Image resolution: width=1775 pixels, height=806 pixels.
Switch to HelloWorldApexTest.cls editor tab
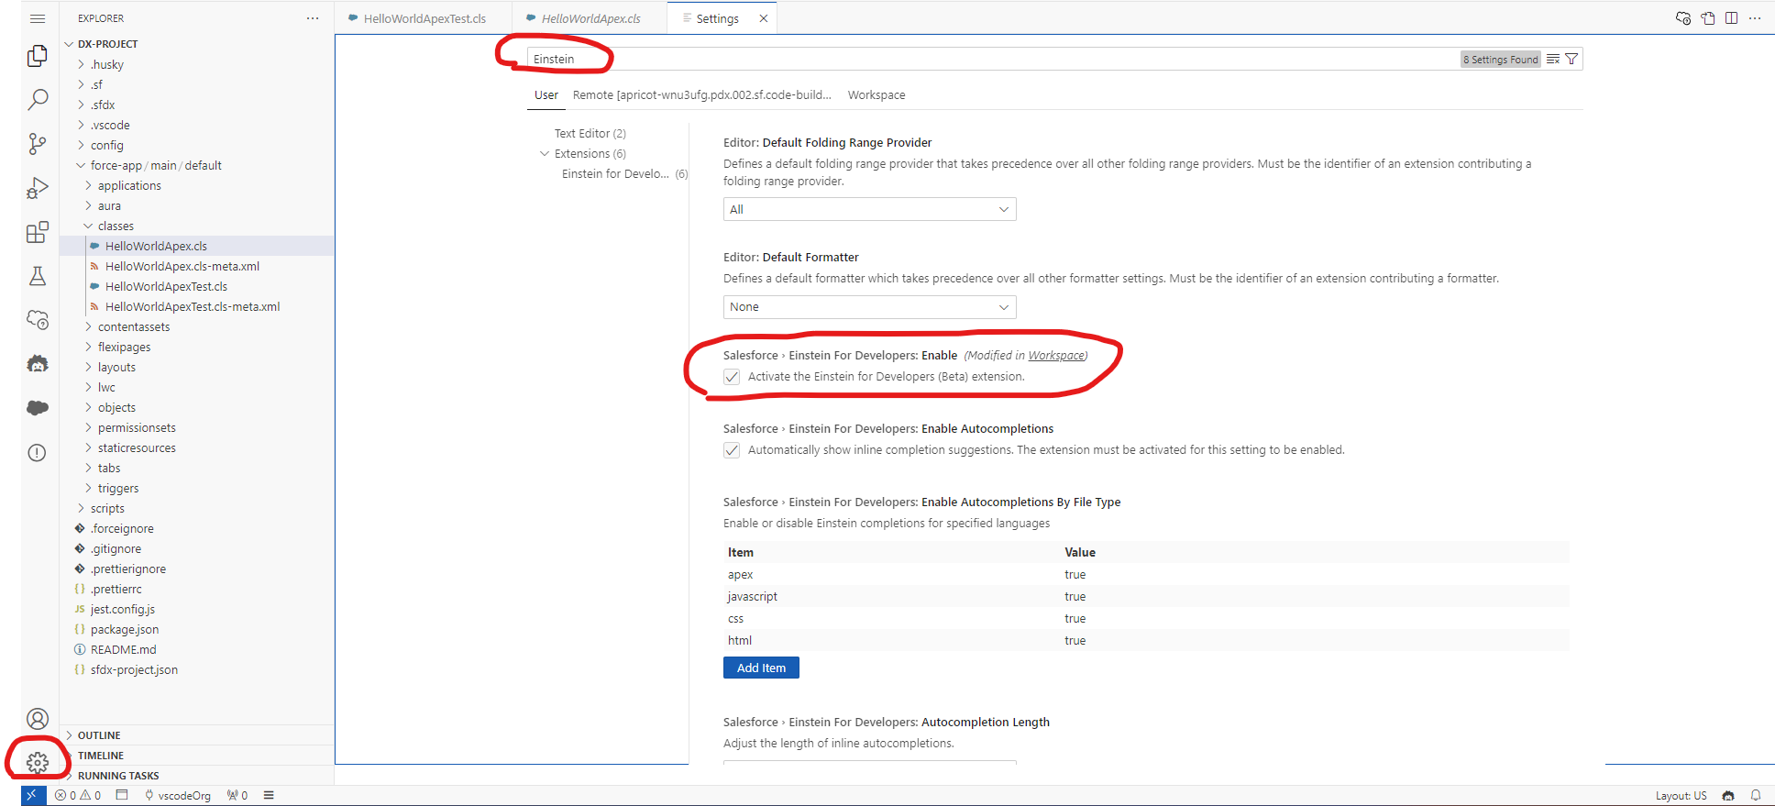[424, 18]
